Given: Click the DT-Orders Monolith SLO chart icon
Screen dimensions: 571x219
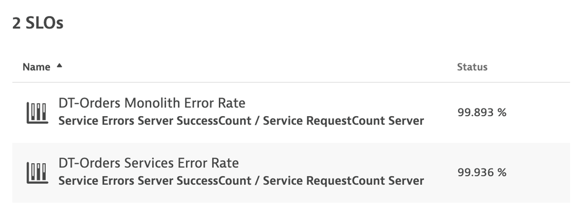Looking at the screenshot, I should click(35, 113).
